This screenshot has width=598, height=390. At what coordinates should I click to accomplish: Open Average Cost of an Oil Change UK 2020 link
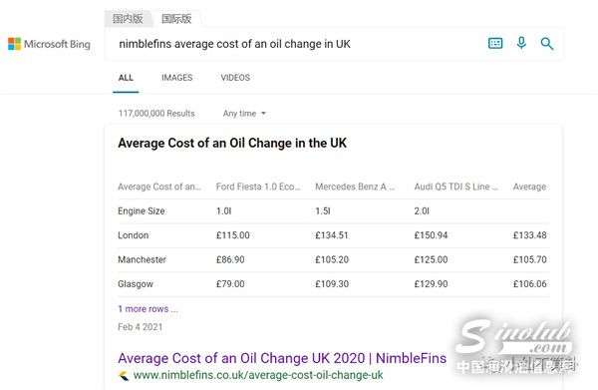[x=282, y=358]
